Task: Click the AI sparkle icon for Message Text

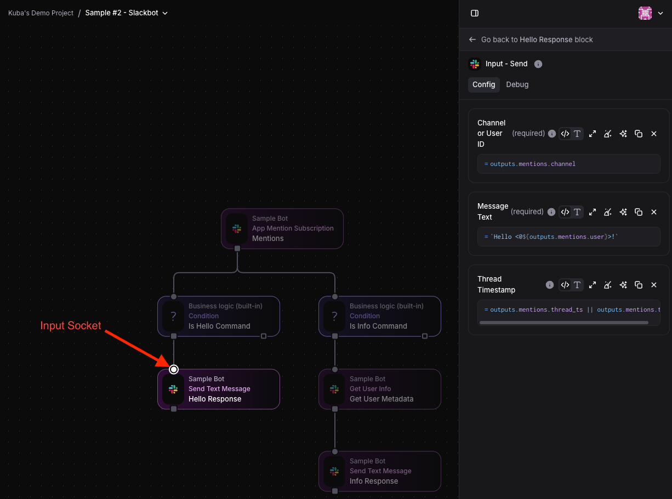Action: 623,212
